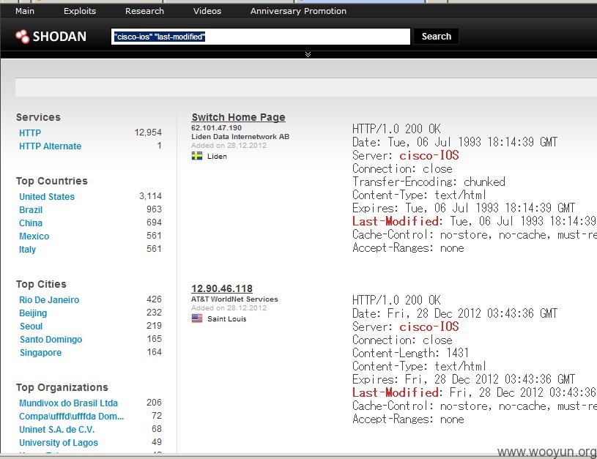Filter results by Santo Domingo
The image size is (597, 459).
tap(51, 340)
